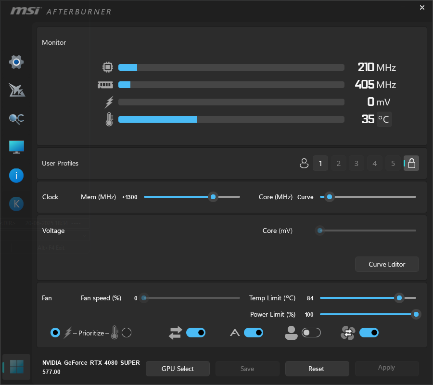The height and width of the screenshot is (385, 433).
Task: Click the fan speed value 0
Action: [x=136, y=298]
